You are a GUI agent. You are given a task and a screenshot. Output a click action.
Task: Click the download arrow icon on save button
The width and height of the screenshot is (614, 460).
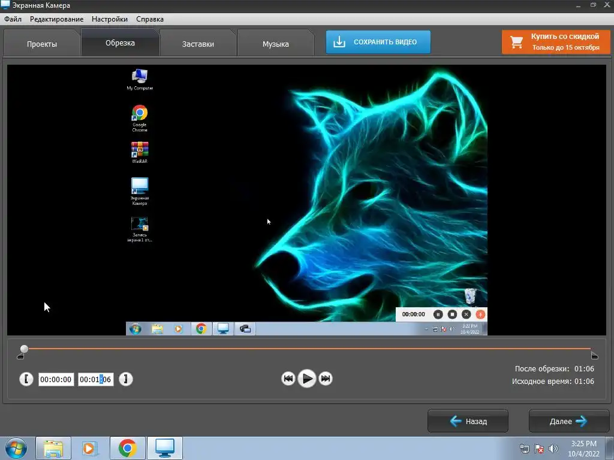(x=339, y=42)
